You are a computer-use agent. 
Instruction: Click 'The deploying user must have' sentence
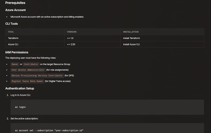point(31,58)
